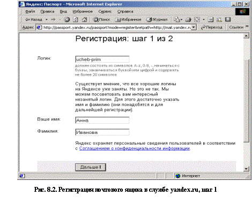Open the Справка menu
The height and width of the screenshot is (203, 252).
(125, 11)
